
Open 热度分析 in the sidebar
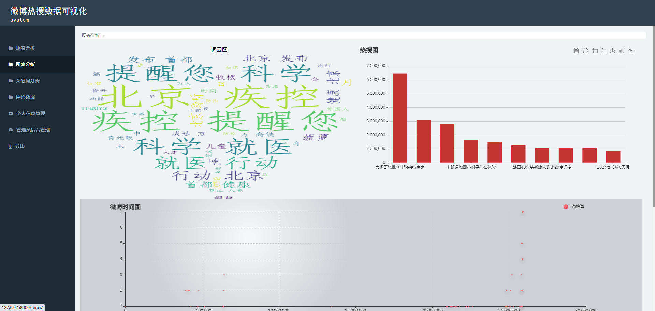coord(38,48)
